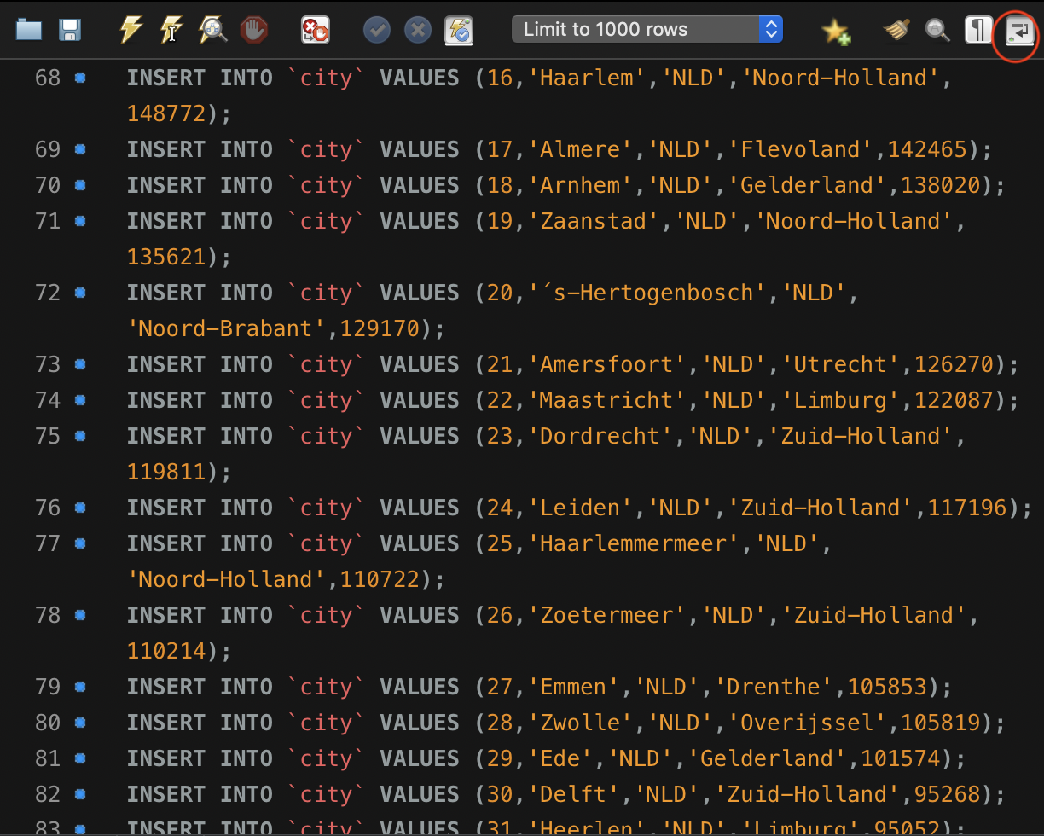Toggle the stop-on-error icon

315,31
